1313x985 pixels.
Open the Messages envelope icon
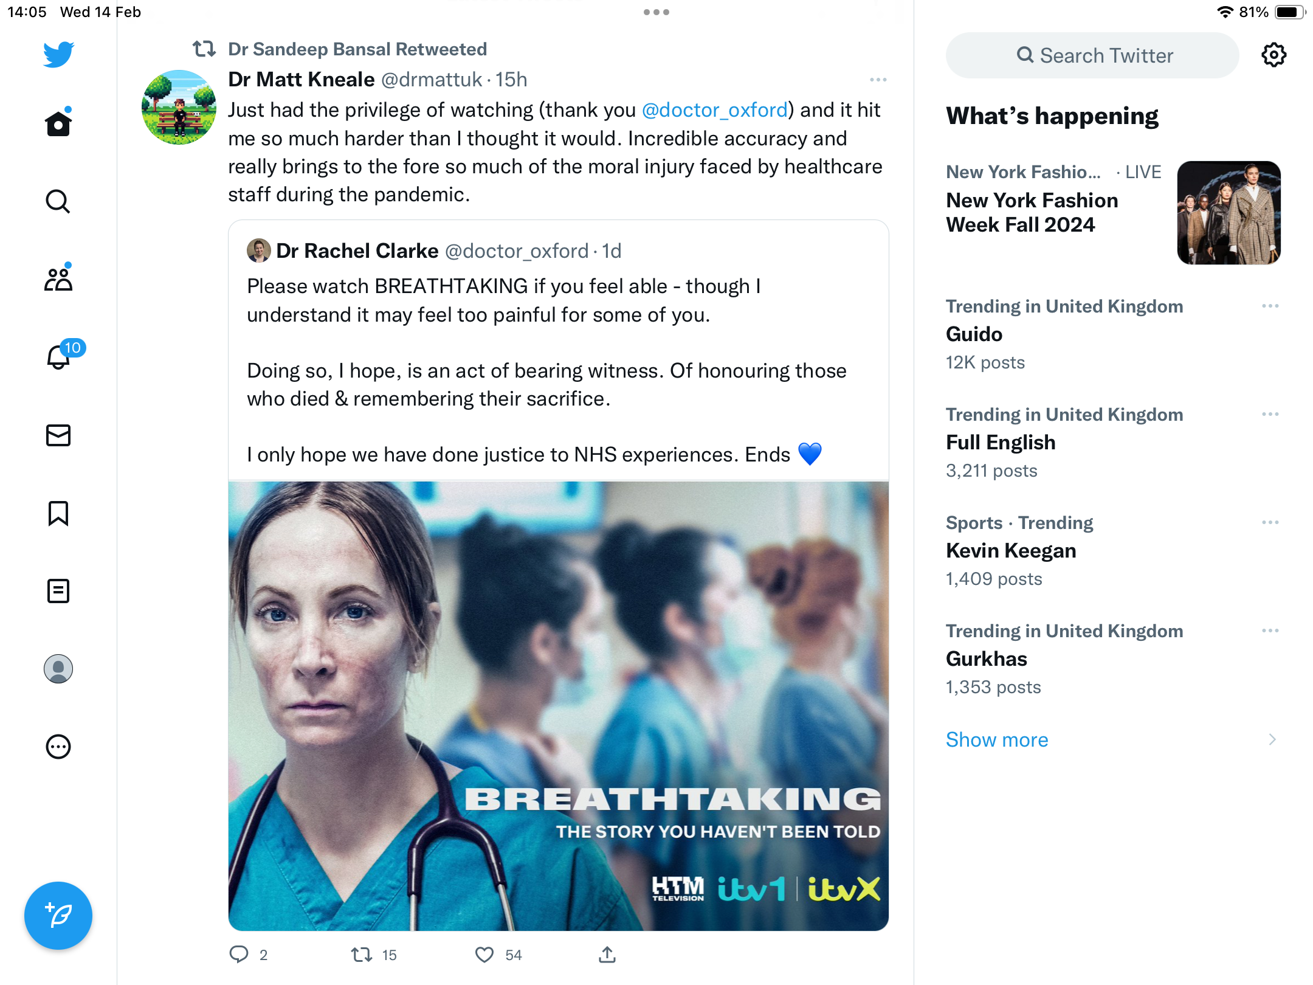pos(58,435)
